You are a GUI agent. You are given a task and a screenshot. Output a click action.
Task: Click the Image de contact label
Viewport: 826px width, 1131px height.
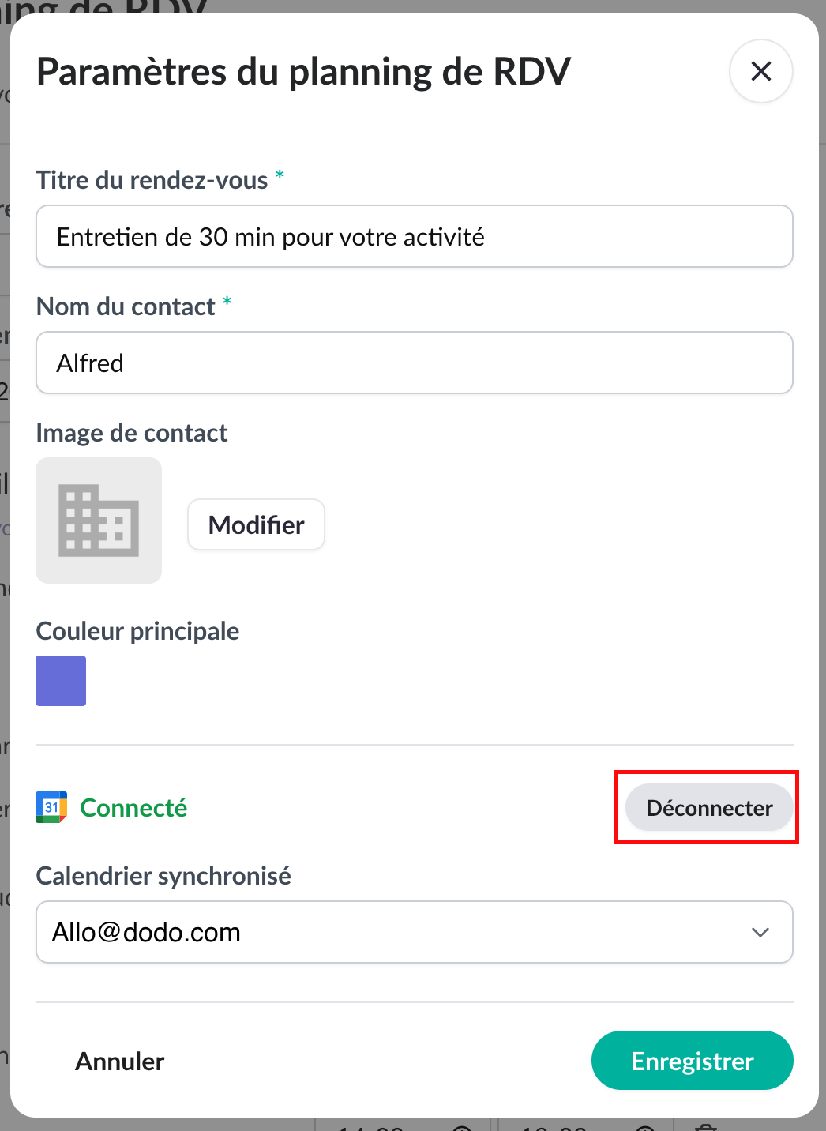(132, 433)
